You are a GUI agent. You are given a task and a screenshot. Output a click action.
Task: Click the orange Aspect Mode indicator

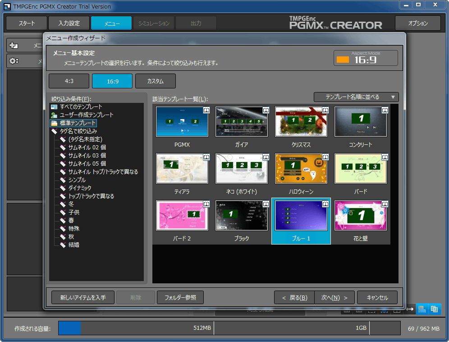click(x=343, y=60)
